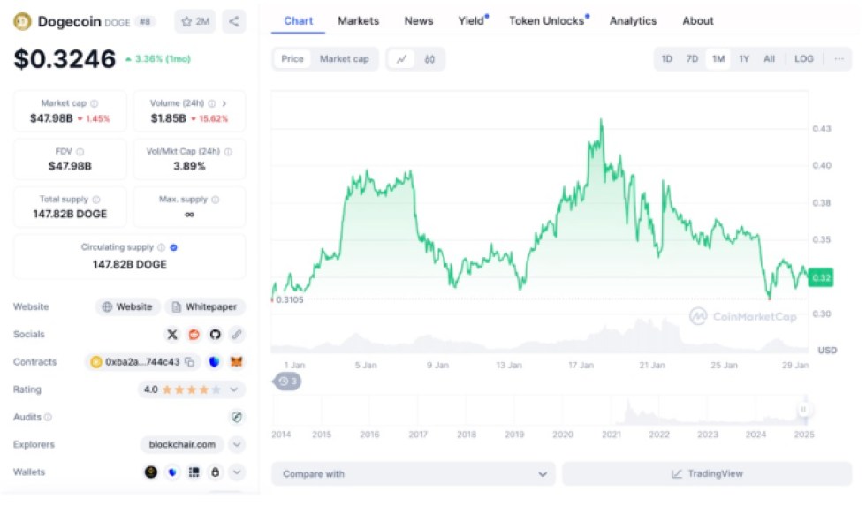Select the line chart display mode

[402, 58]
